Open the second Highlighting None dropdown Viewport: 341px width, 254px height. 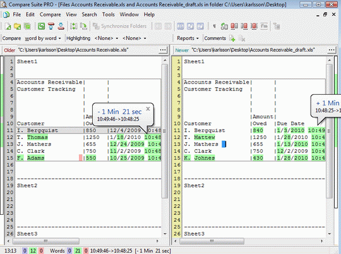[134, 39]
